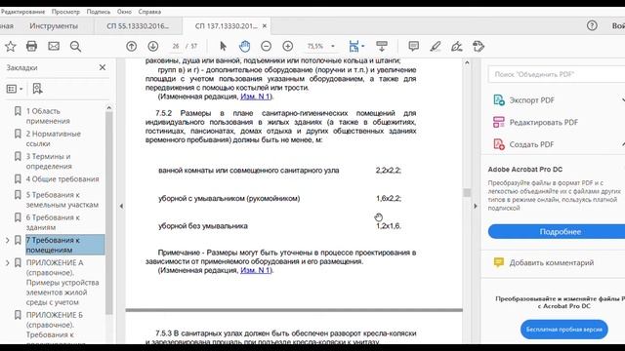
Task: Open bookmark 4 Общие требования
Action: [62, 179]
